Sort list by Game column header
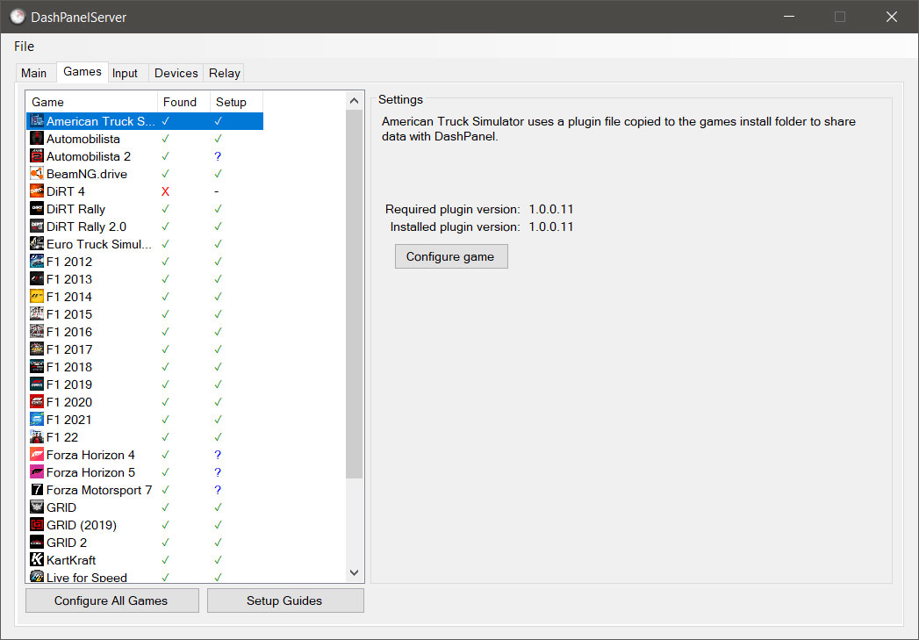This screenshot has width=919, height=640. pyautogui.click(x=92, y=102)
